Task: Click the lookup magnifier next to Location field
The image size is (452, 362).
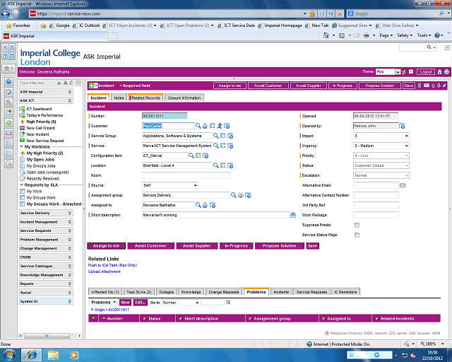Action: 215,165
